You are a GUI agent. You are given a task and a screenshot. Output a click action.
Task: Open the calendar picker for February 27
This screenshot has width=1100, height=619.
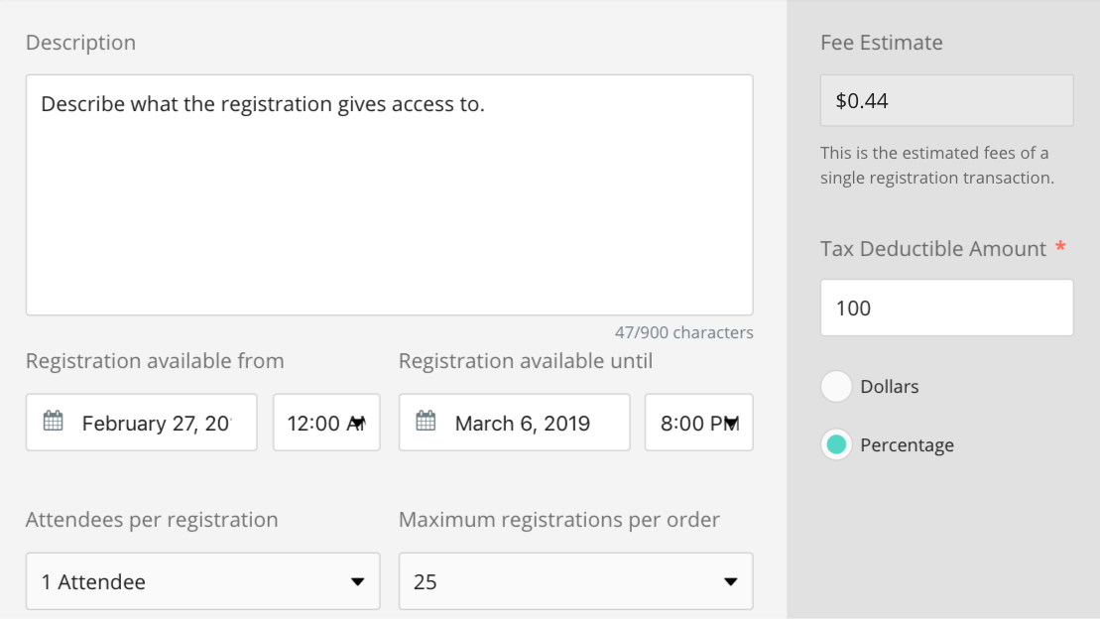click(141, 422)
